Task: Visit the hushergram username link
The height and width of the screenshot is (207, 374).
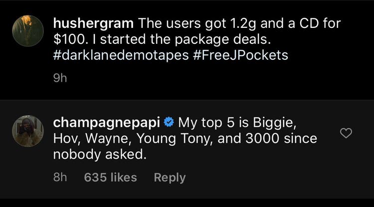Action: [93, 23]
